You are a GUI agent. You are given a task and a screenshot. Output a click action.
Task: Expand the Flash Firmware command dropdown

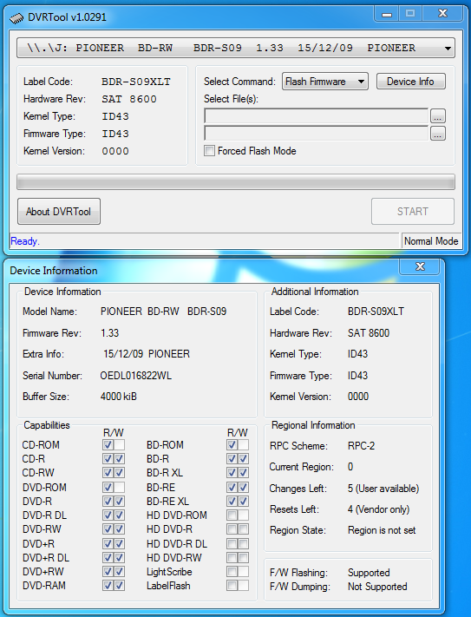pyautogui.click(x=324, y=82)
